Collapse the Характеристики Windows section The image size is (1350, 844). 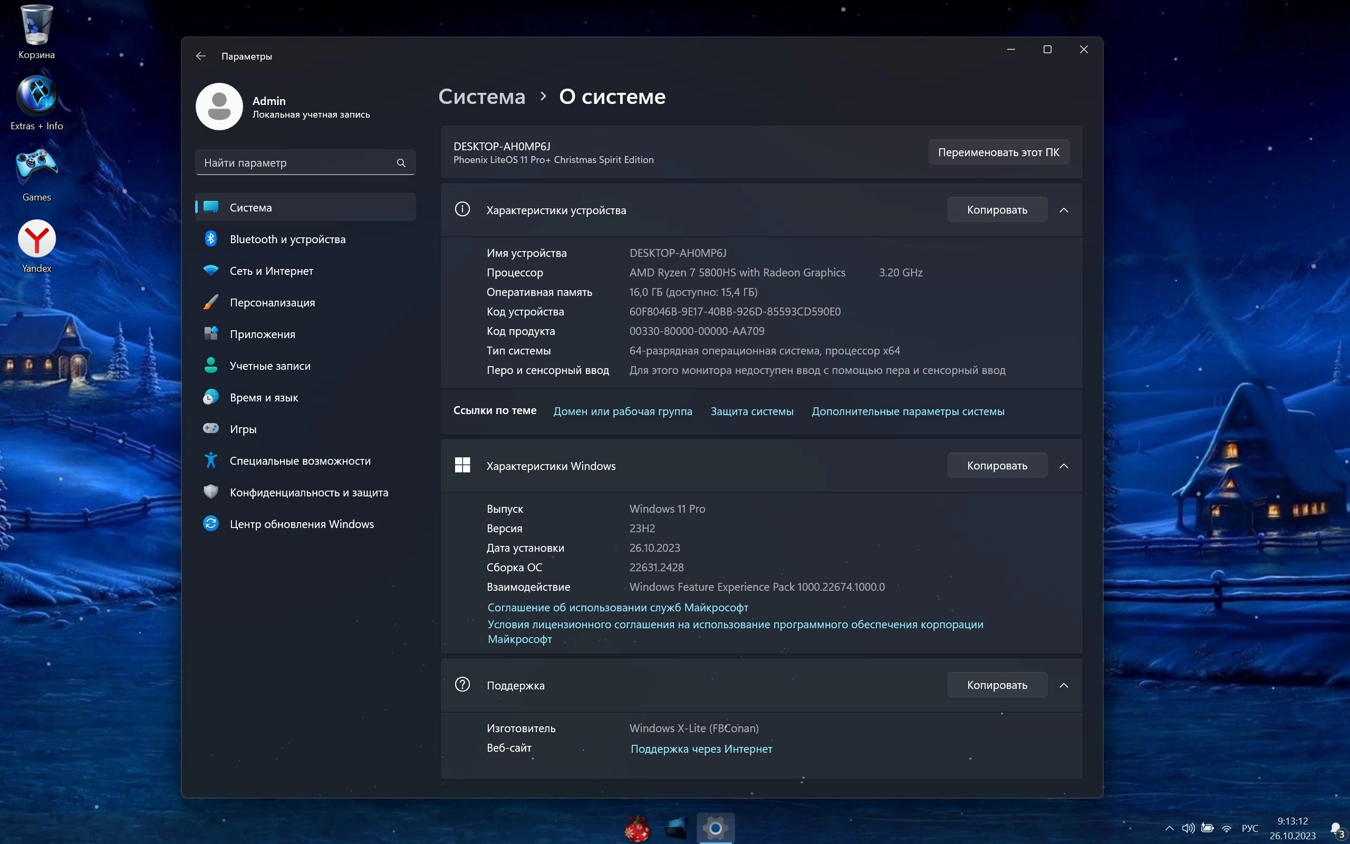click(x=1064, y=466)
